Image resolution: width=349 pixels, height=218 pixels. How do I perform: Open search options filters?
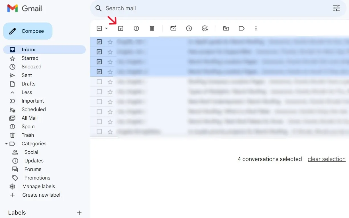coord(336,8)
